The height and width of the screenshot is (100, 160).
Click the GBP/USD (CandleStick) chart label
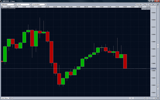coord(8,8)
